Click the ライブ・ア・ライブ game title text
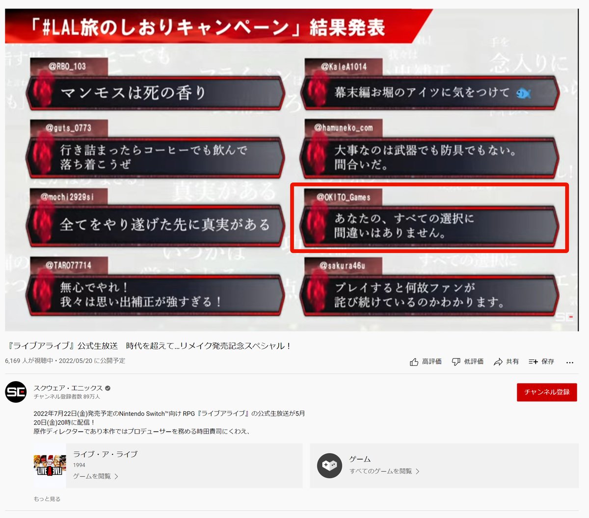Image resolution: width=589 pixels, height=518 pixels. click(105, 454)
